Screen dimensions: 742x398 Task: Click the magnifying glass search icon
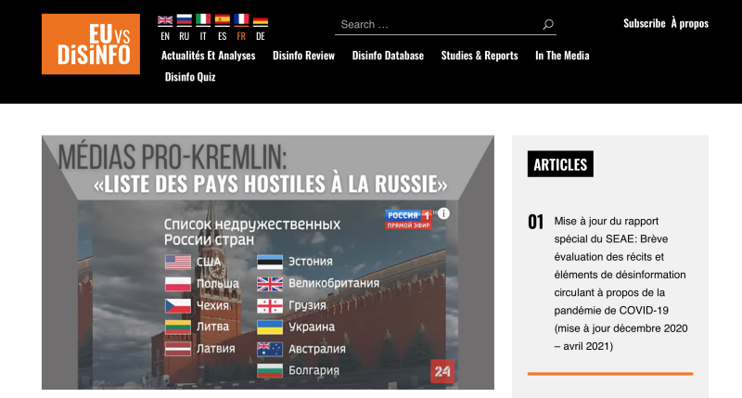(548, 24)
